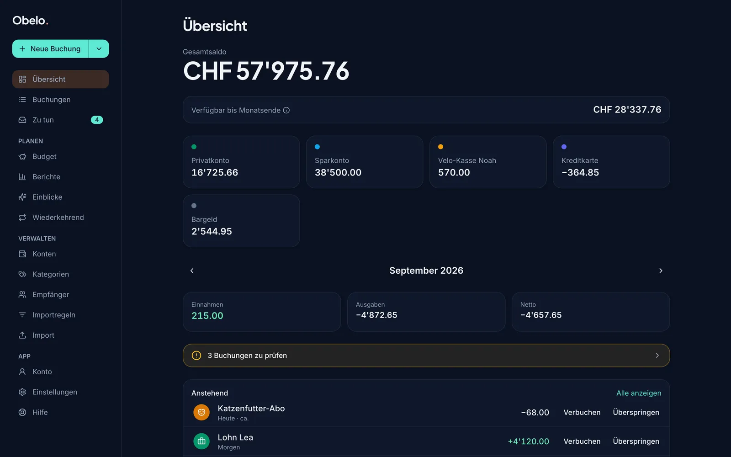The width and height of the screenshot is (731, 457).
Task: Click the orange dot on Velo-Kasse Noah card
Action: [x=440, y=147]
